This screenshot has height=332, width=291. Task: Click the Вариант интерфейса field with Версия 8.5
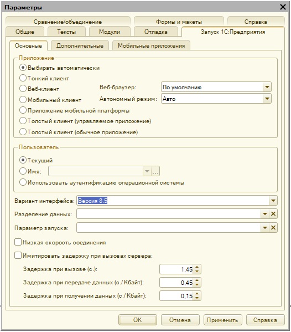pos(173,201)
